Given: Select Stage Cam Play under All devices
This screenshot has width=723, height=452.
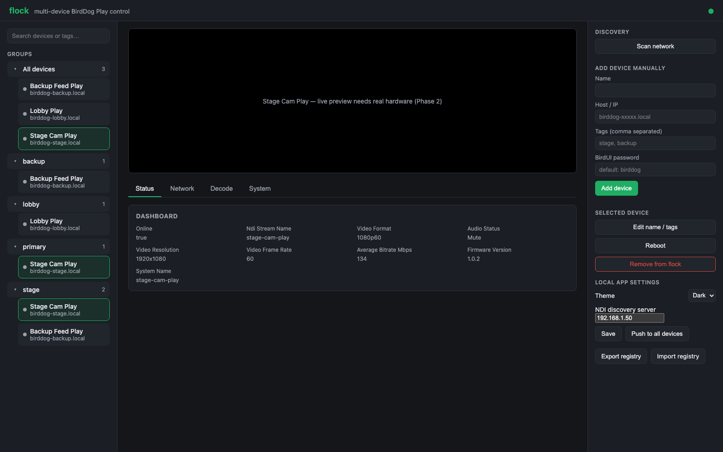Looking at the screenshot, I should click(64, 139).
